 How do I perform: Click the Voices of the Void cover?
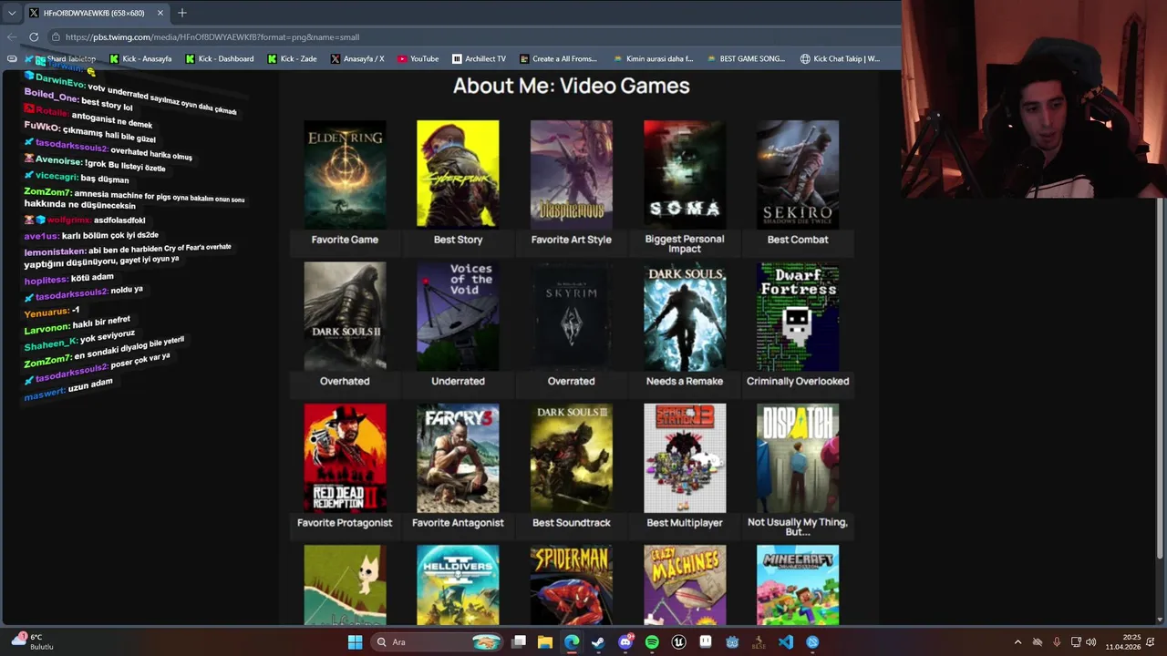click(x=458, y=315)
